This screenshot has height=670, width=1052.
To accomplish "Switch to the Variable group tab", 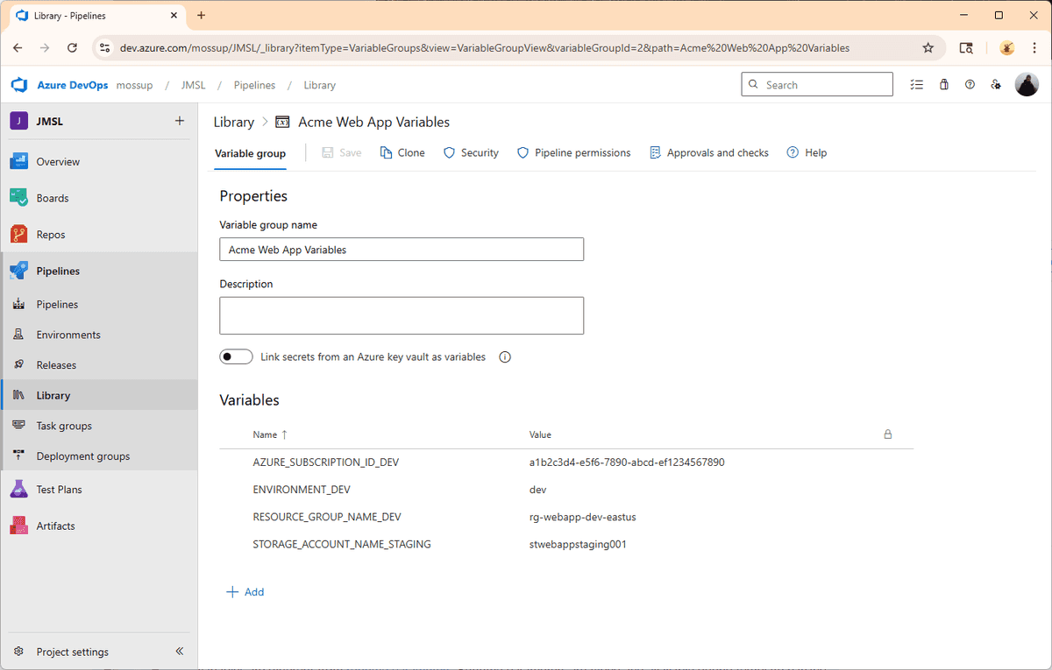I will point(250,152).
